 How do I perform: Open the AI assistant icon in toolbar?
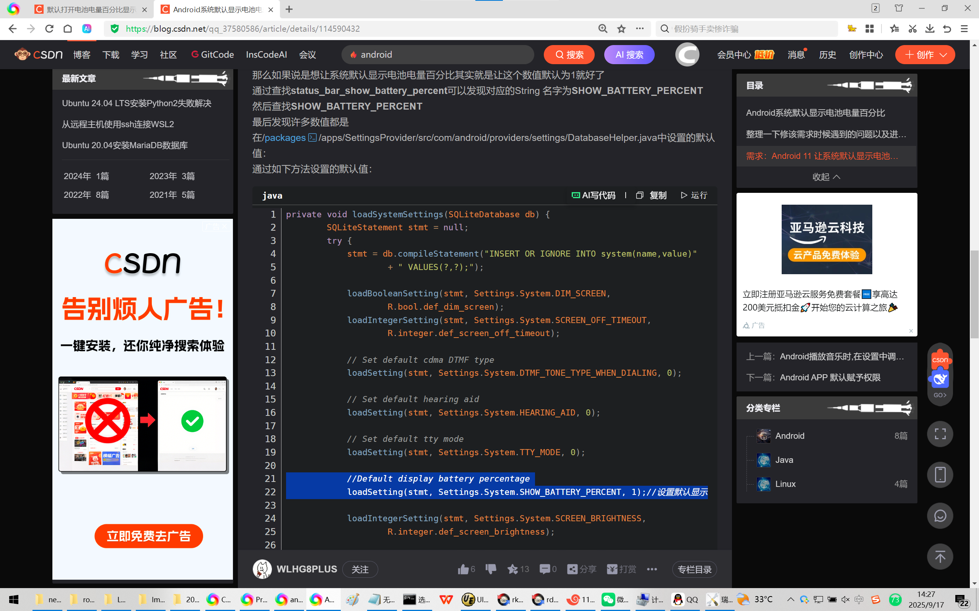[86, 29]
